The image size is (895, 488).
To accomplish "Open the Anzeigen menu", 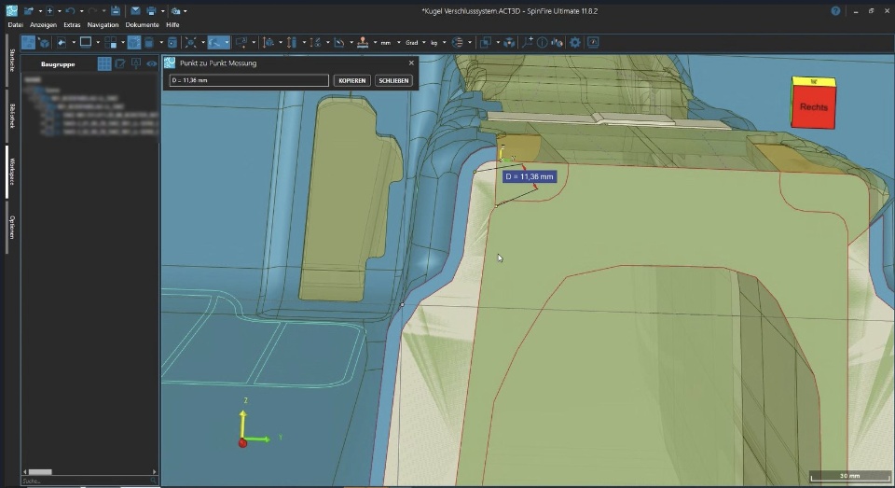I will [x=42, y=24].
